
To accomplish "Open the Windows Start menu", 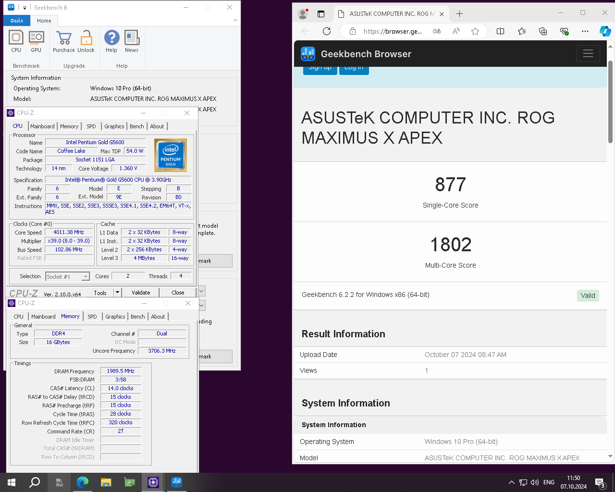I will [12, 482].
